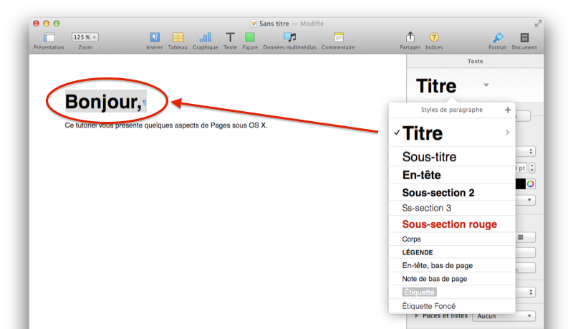The height and width of the screenshot is (329, 573).
Task: Insert a shape with Figure icon
Action: click(x=250, y=37)
